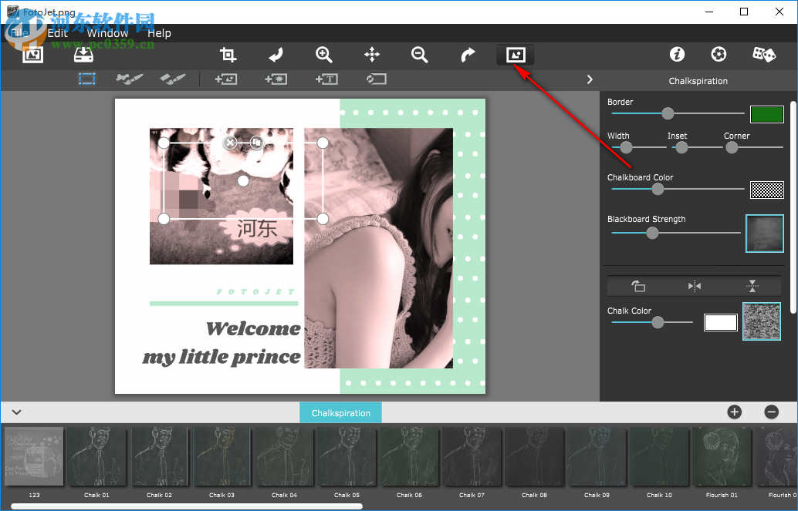Select the Chalkspiration presets tab

tap(340, 412)
